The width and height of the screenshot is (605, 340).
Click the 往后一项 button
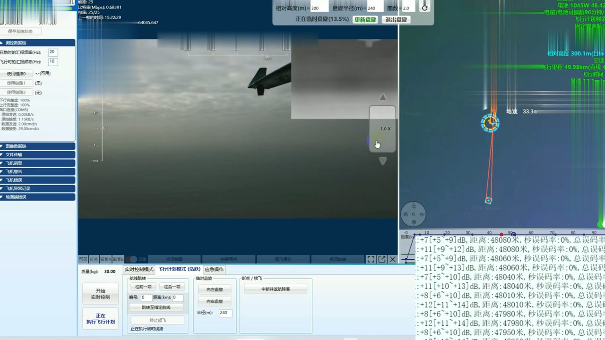(172, 287)
